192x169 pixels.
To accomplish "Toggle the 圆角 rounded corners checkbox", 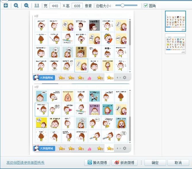I will [x=146, y=5].
